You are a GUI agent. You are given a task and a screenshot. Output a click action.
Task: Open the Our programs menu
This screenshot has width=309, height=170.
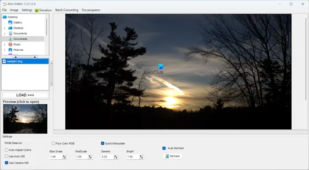click(x=91, y=10)
